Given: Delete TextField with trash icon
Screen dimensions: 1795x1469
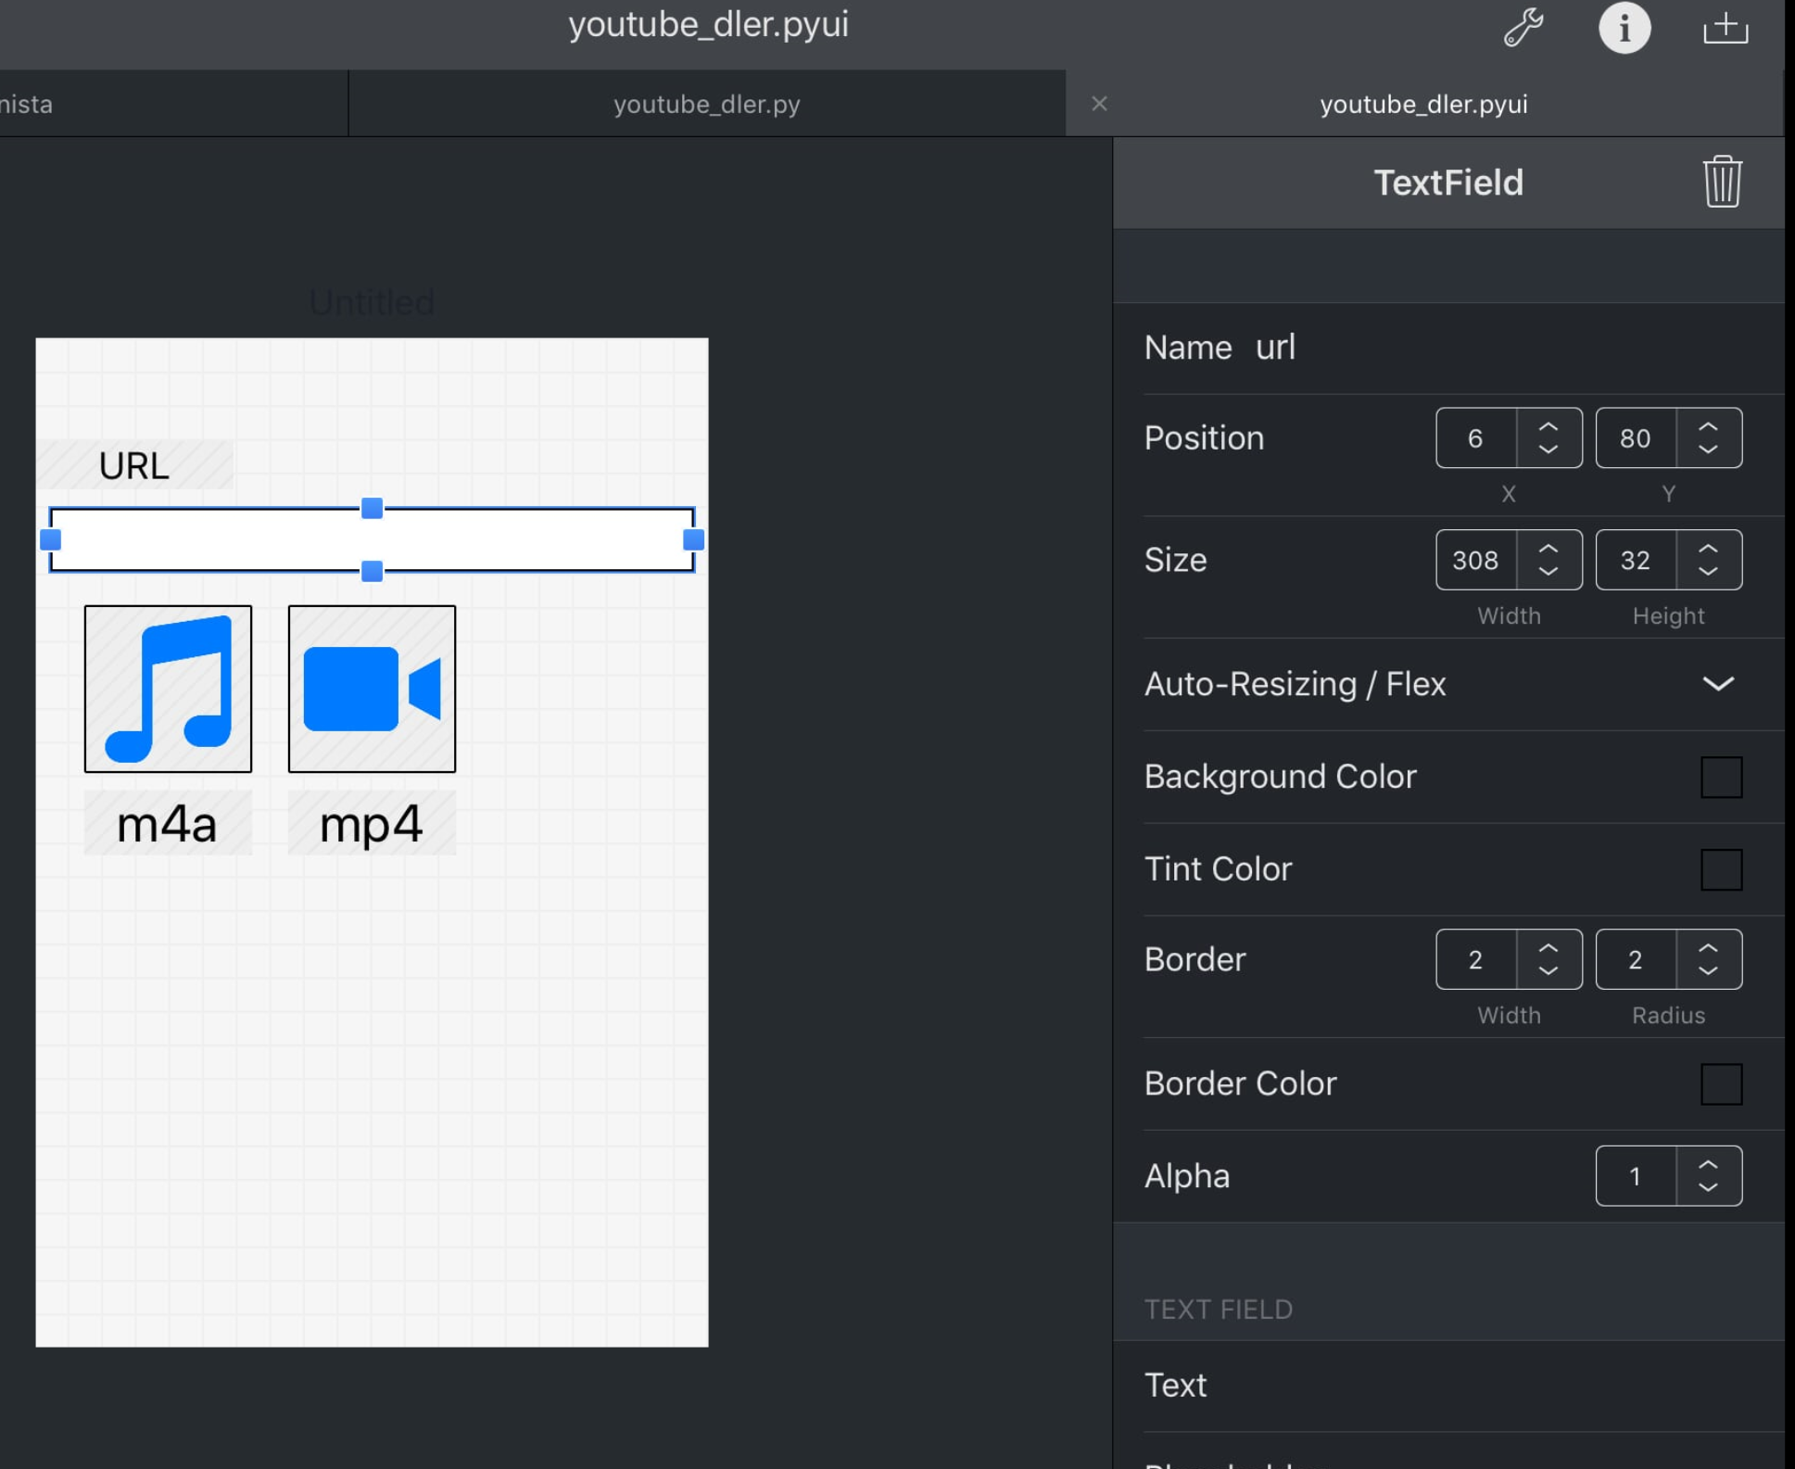Looking at the screenshot, I should (x=1722, y=182).
